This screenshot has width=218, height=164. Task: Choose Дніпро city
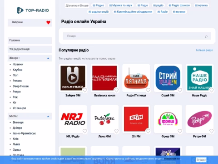17,128
